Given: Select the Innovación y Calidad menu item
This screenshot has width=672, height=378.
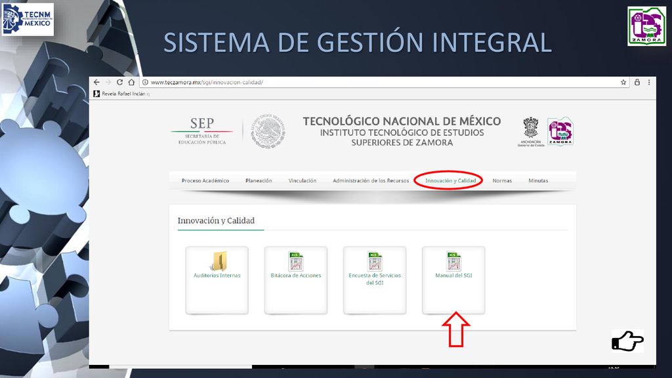Looking at the screenshot, I should [450, 181].
